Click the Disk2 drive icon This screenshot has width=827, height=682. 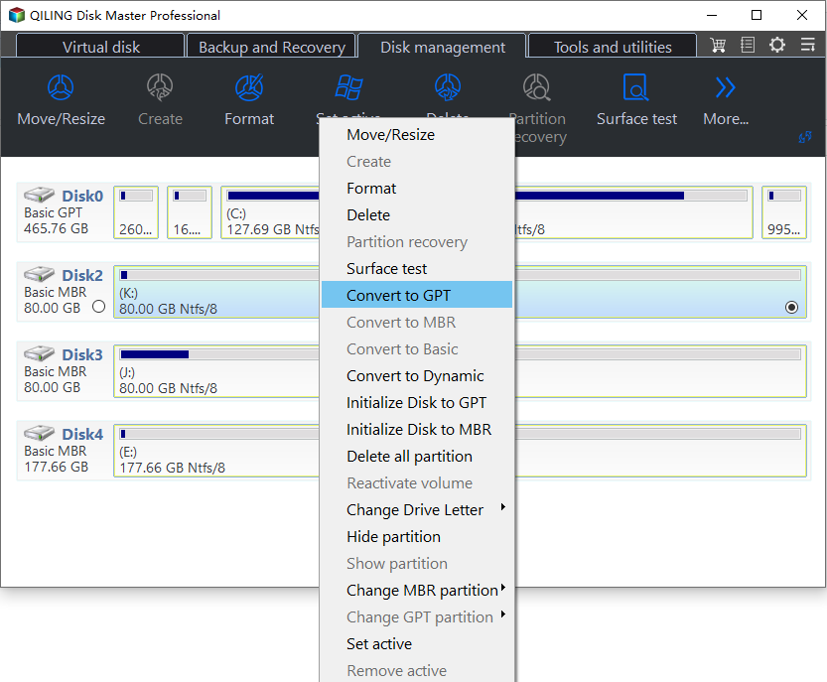pyautogui.click(x=39, y=274)
